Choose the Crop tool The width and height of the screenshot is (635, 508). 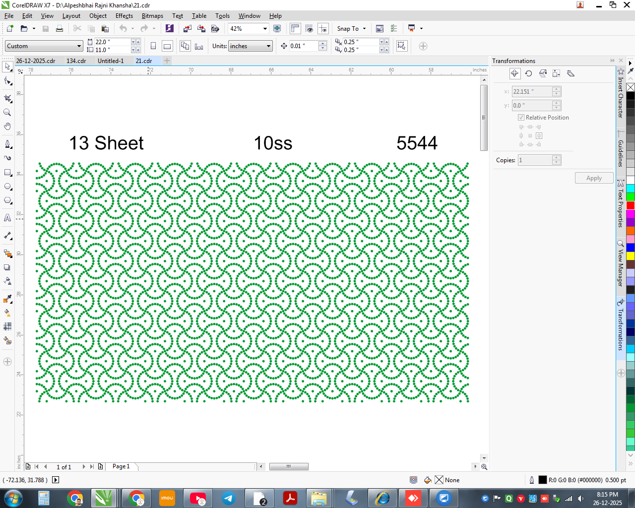(7, 98)
